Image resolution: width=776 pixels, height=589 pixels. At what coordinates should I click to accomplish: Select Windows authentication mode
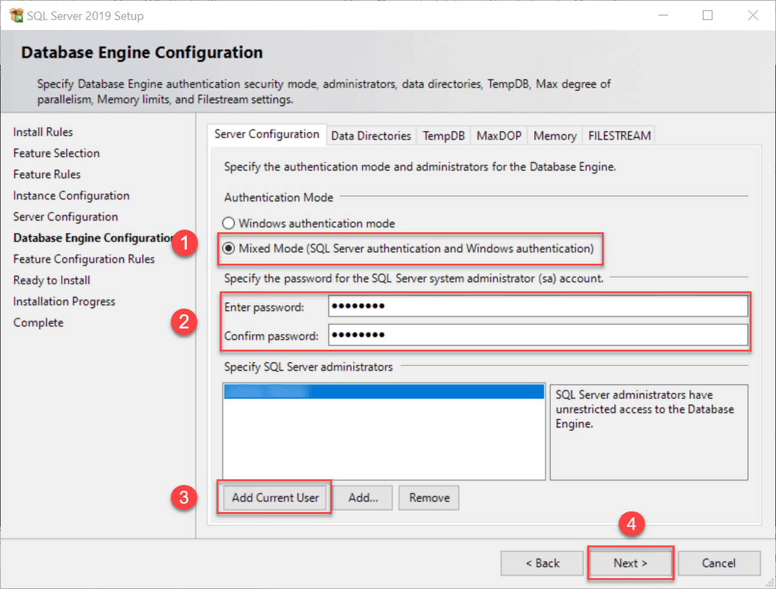click(228, 222)
